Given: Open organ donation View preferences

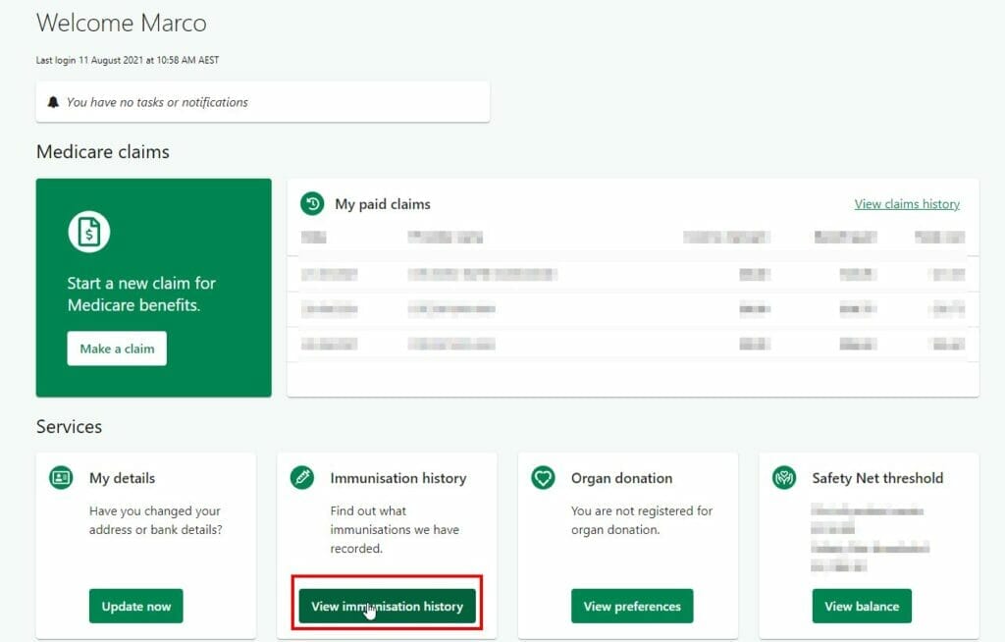Looking at the screenshot, I should tap(632, 606).
